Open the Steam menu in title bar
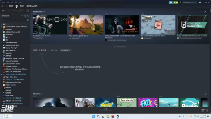The height and width of the screenshot is (119, 211). pyautogui.click(x=3, y=2)
